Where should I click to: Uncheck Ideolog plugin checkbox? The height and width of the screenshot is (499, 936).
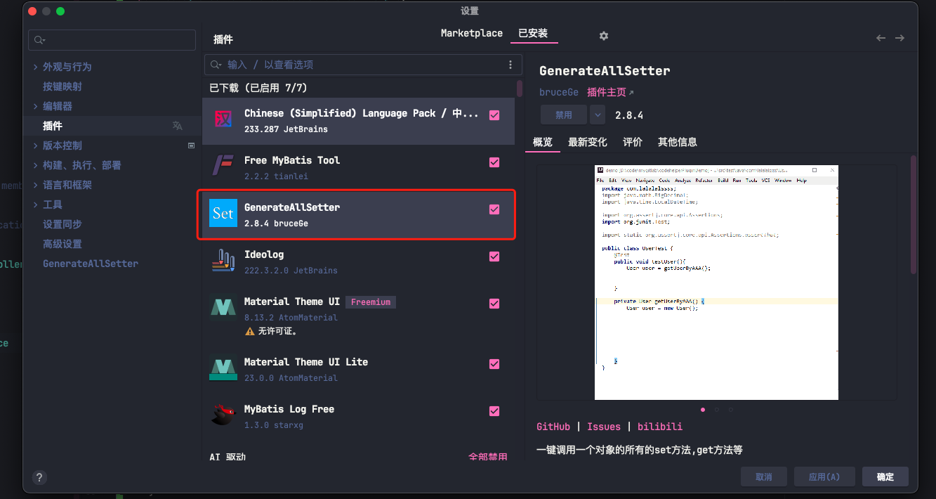494,257
